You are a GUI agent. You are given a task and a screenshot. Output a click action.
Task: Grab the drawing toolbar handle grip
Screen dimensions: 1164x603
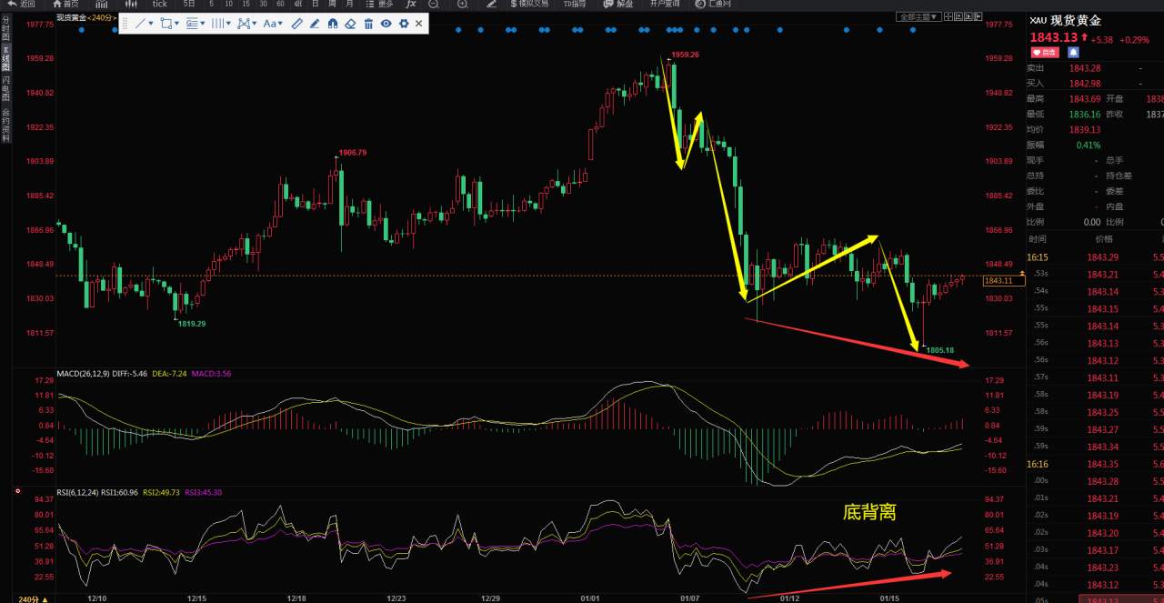tap(125, 24)
